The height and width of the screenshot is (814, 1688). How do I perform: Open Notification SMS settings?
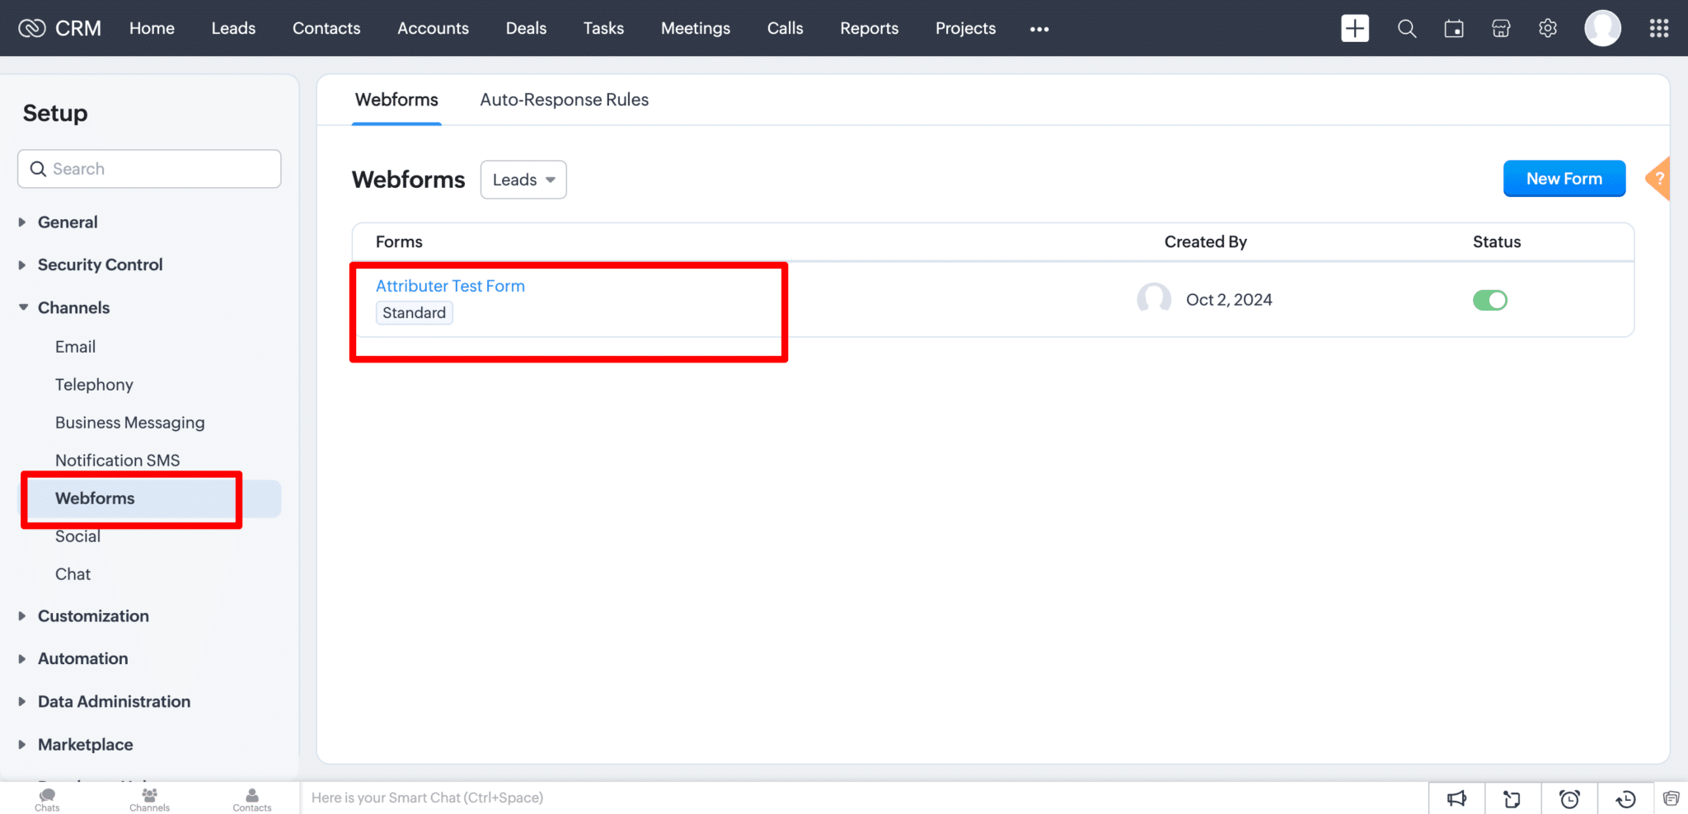117,461
